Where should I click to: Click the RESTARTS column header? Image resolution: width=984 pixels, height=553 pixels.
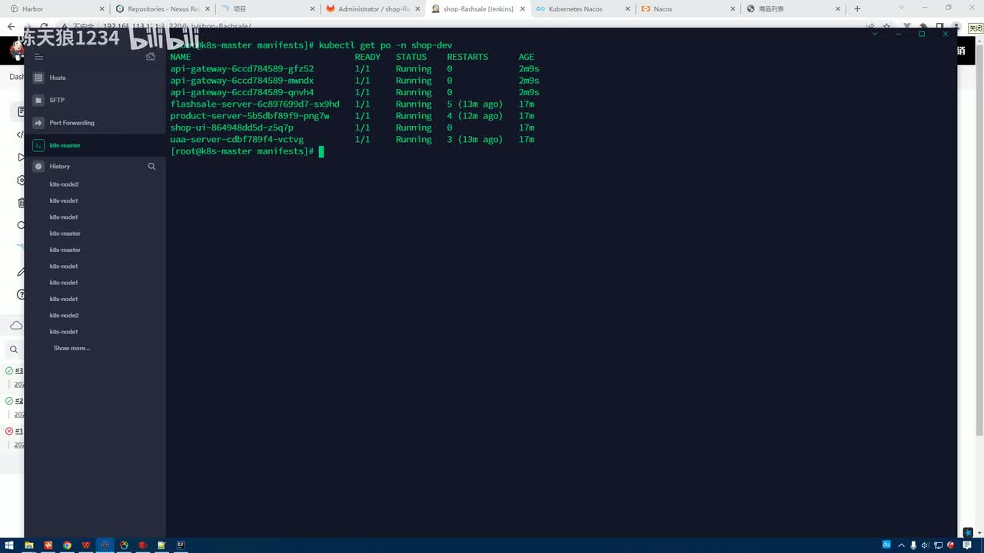click(467, 57)
